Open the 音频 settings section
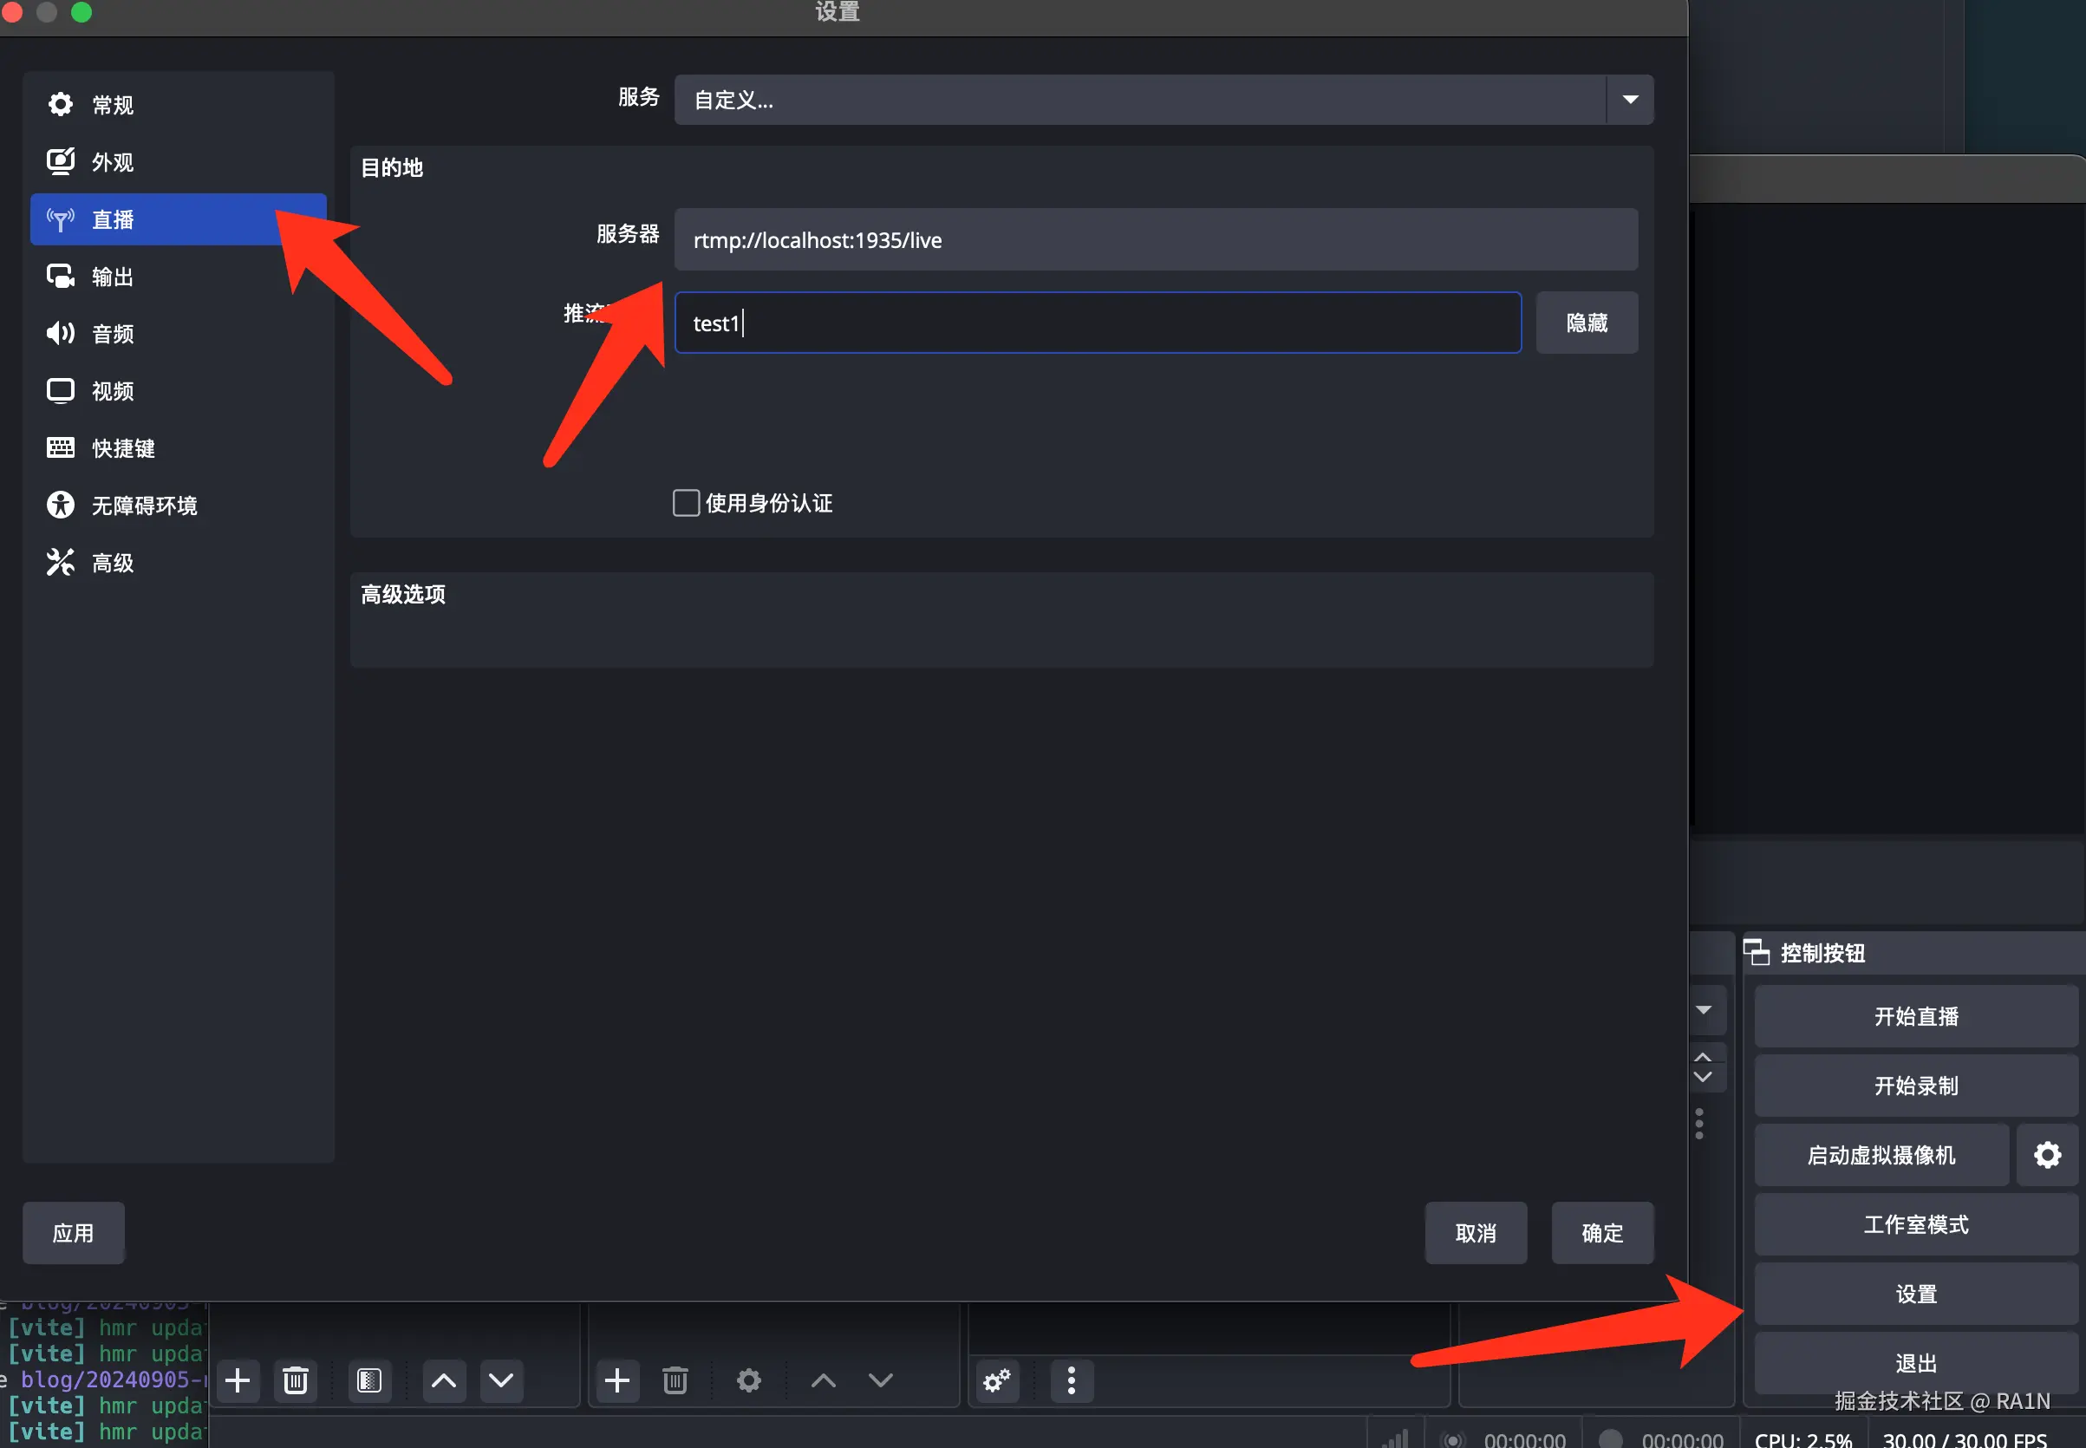2086x1448 pixels. (x=113, y=333)
